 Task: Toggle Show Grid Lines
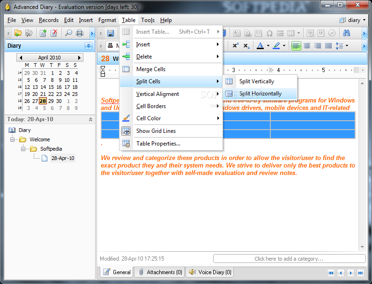point(171,131)
